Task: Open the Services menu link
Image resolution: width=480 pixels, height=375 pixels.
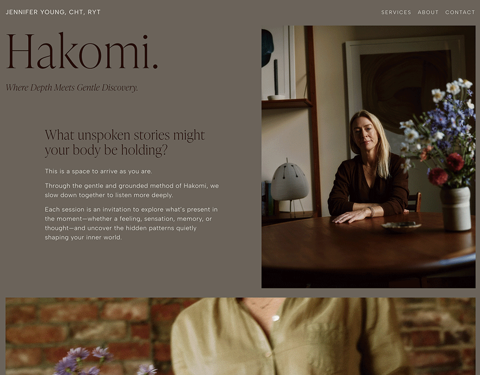Action: click(x=396, y=12)
